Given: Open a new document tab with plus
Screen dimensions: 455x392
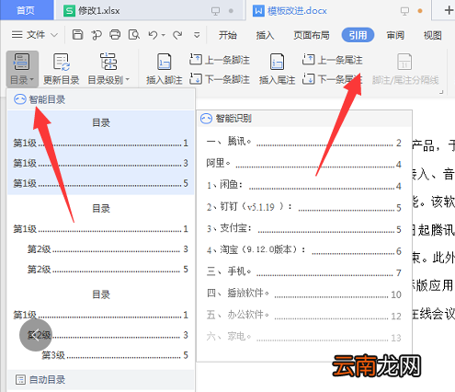Looking at the screenshot, I should point(449,10).
